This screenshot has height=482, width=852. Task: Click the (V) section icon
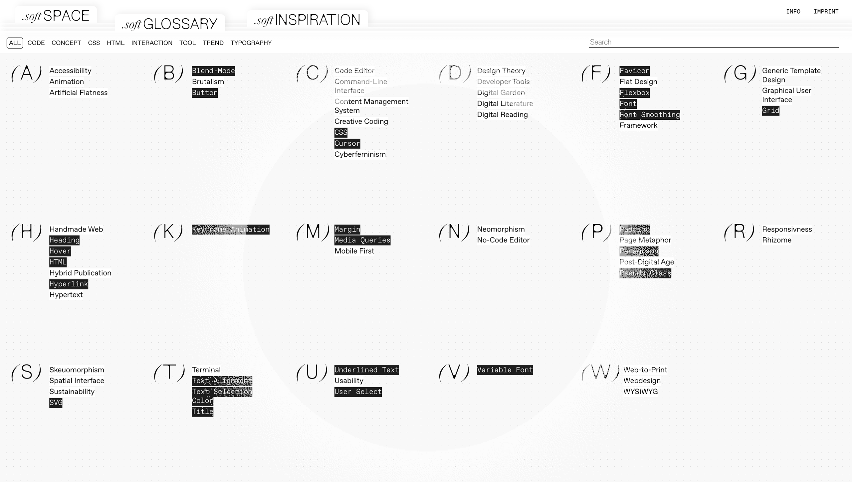455,372
